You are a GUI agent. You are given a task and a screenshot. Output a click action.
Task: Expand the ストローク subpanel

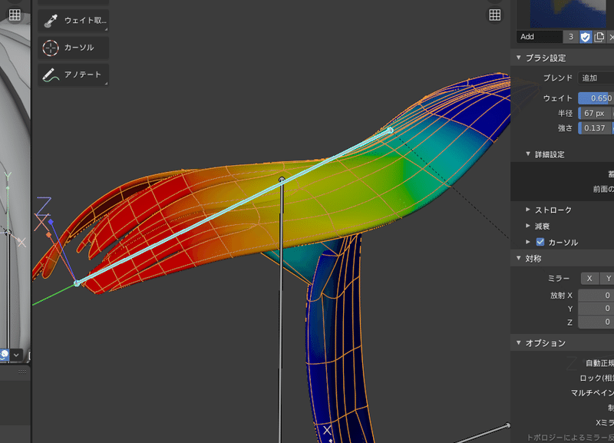528,210
